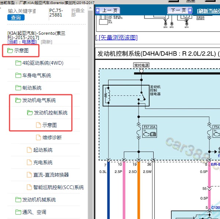Click document icon beside 智能巡航控制(SCC)系统
This screenshot has width=220, height=219.
pos(29,187)
